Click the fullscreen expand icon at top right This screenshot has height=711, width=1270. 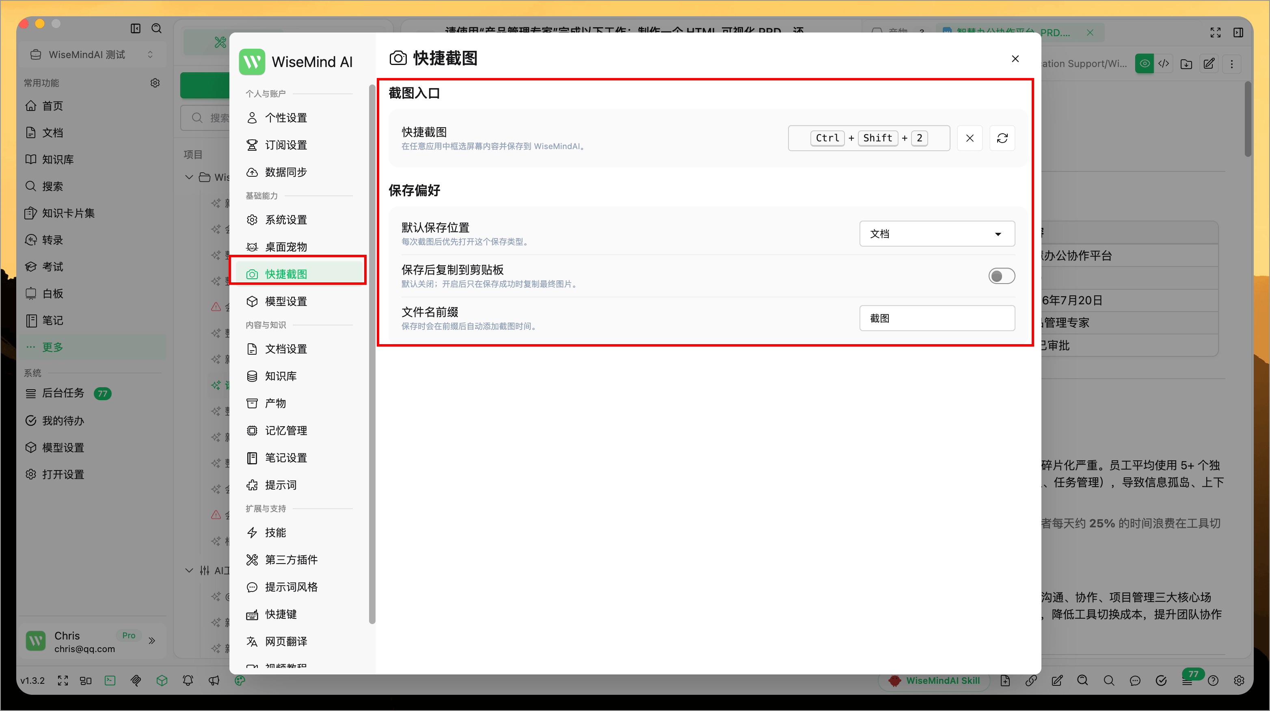click(x=1216, y=33)
